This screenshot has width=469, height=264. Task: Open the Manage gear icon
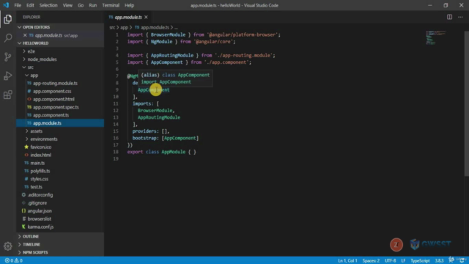click(8, 246)
